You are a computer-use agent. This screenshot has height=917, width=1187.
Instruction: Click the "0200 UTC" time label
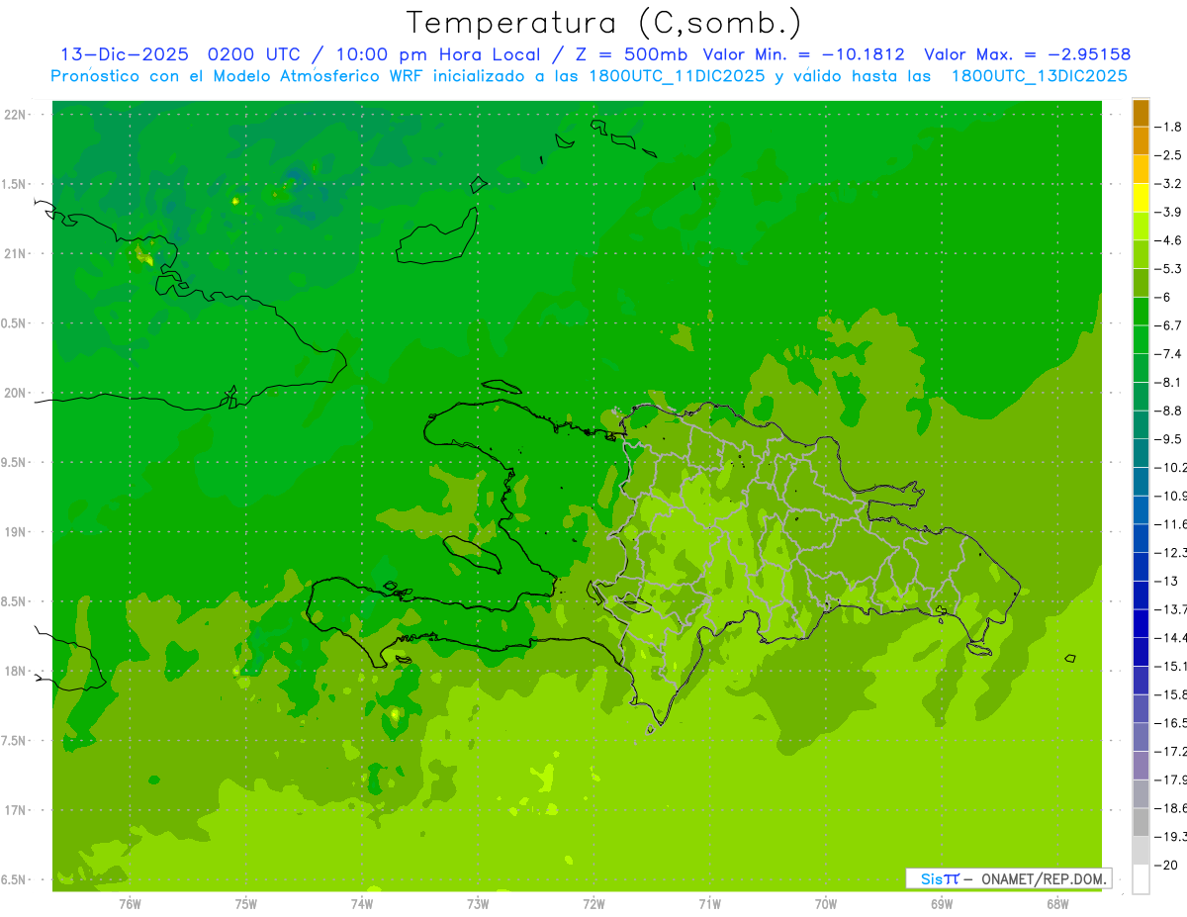256,54
